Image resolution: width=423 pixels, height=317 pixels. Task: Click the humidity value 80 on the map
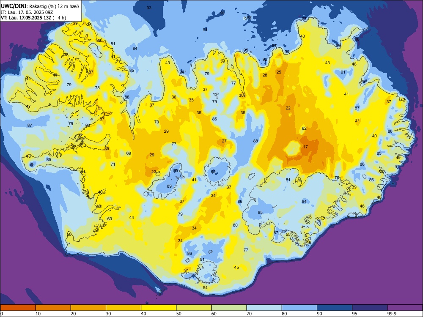pyautogui.click(x=235, y=225)
